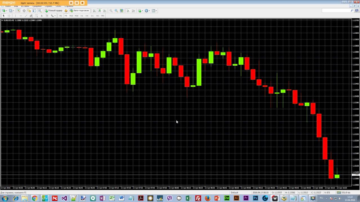Click the New Order button (Новый ордер)

pos(53,11)
